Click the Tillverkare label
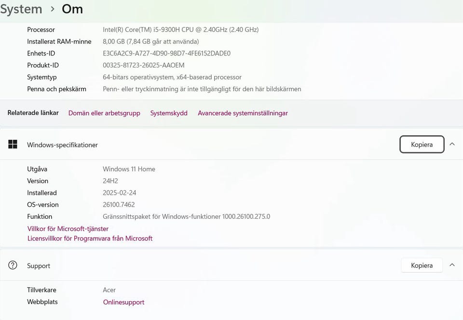The height and width of the screenshot is (320, 463). 41,290
